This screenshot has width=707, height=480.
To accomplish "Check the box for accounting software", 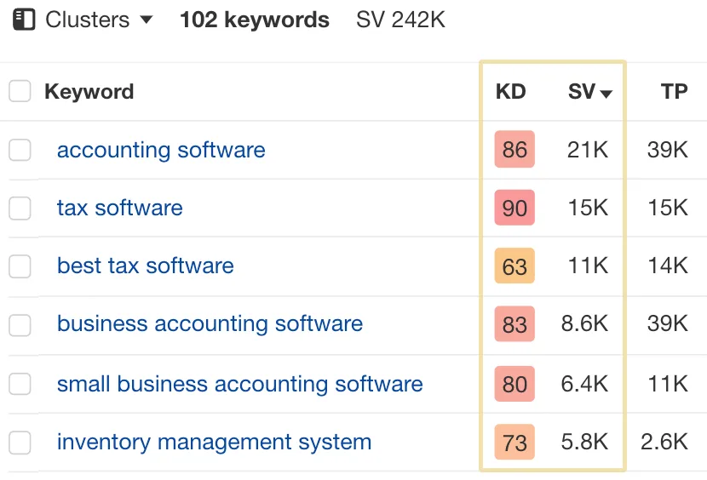I will tap(20, 150).
